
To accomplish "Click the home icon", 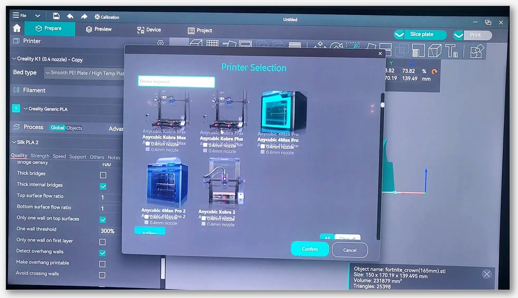I will pos(17,28).
